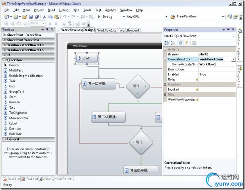Click the Zoom Out magnifier icon
This screenshot has height=190, width=245.
coord(13,24)
